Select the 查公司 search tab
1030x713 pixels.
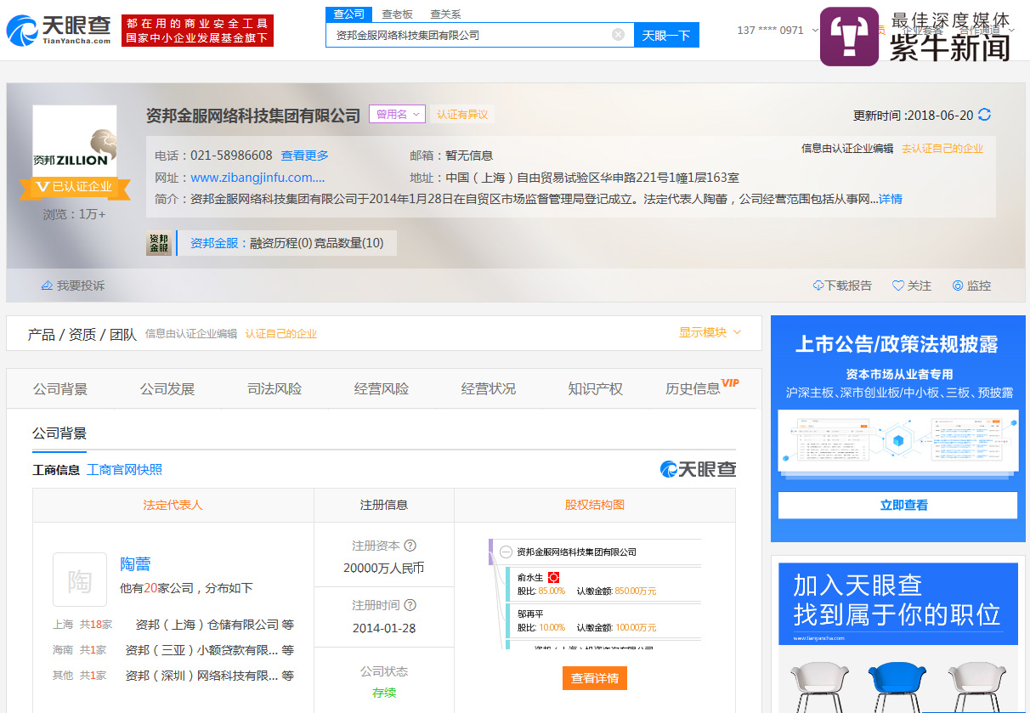[x=348, y=14]
